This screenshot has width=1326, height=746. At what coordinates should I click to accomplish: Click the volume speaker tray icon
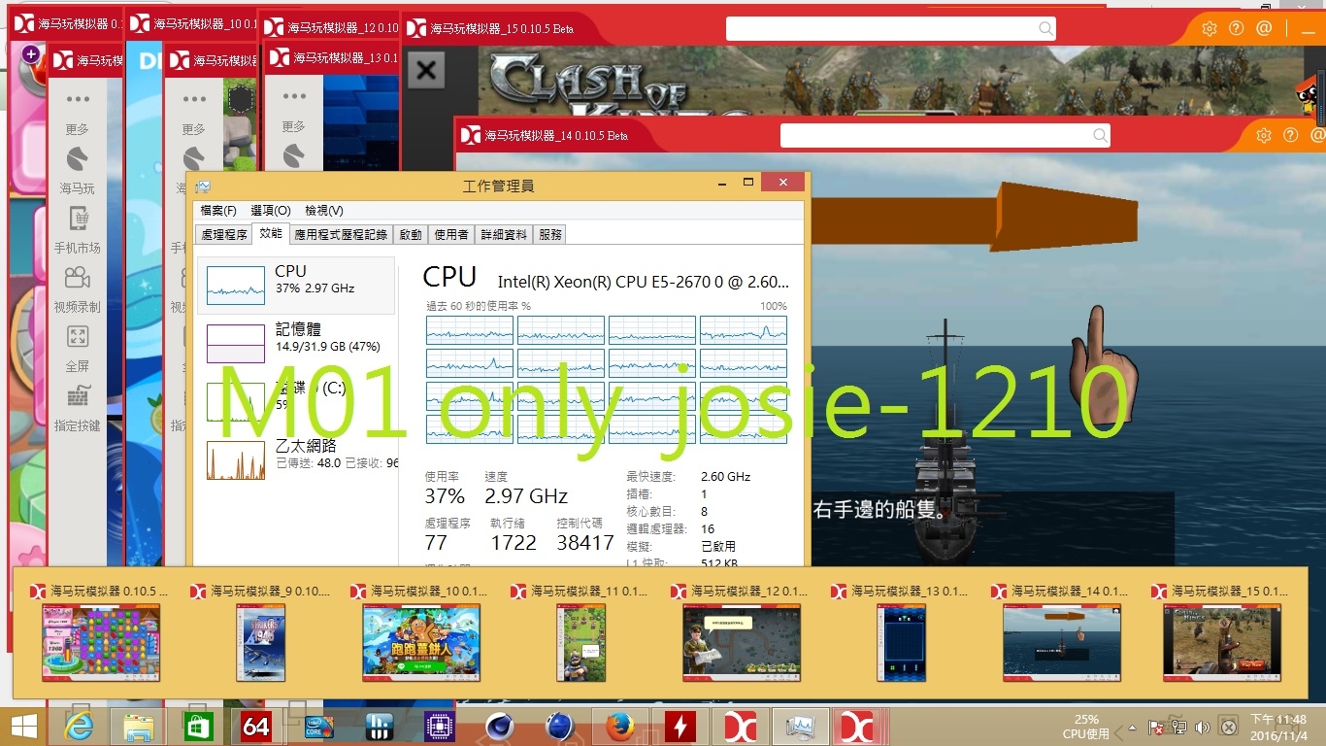(1203, 727)
